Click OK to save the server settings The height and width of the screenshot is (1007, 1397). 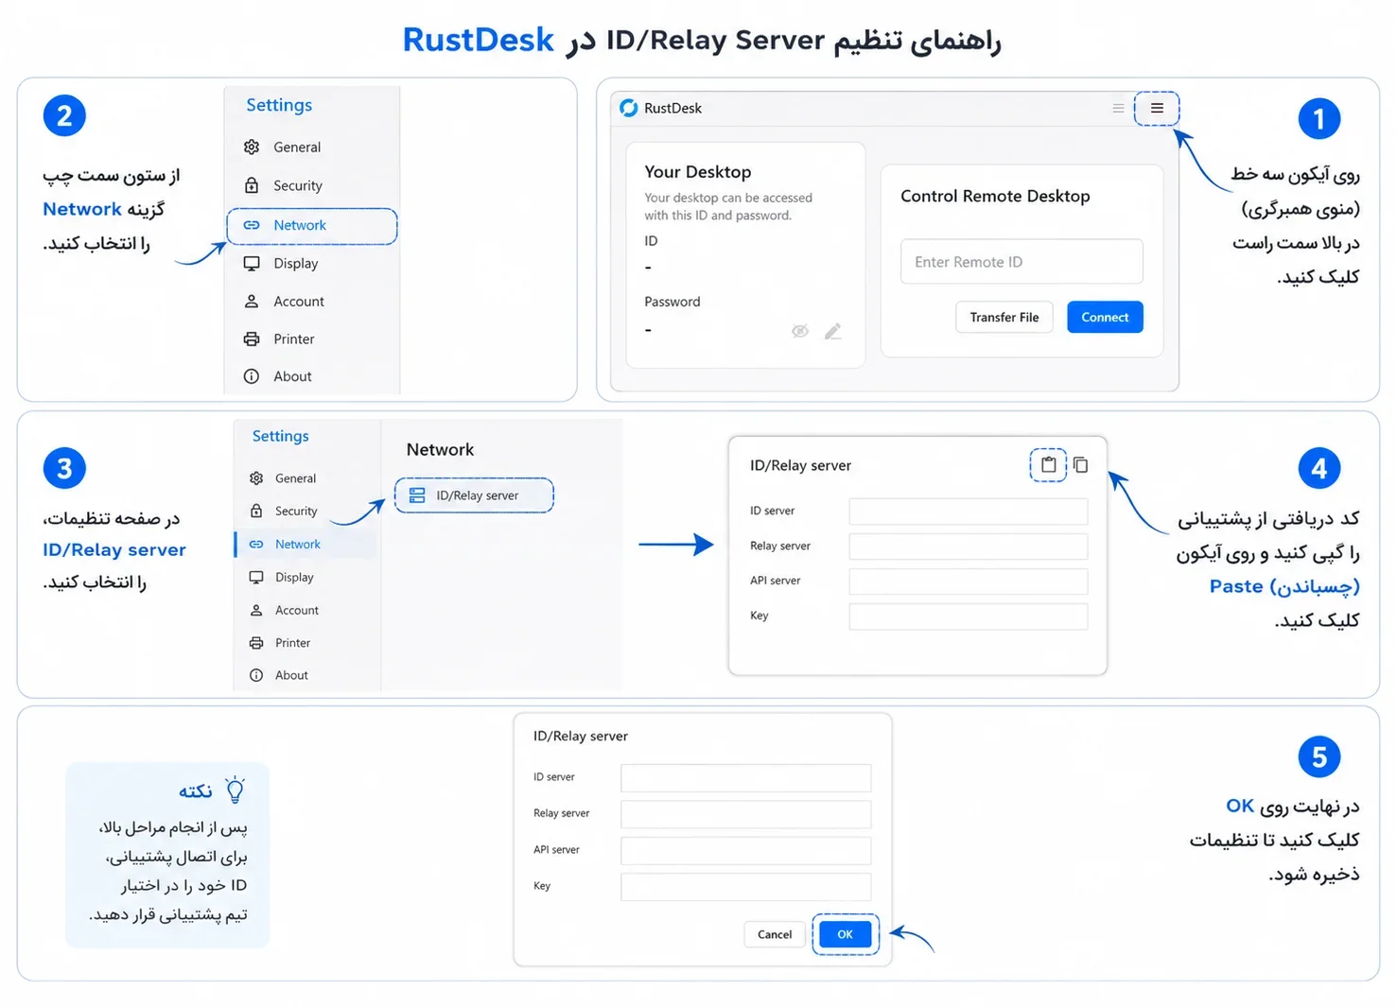(846, 934)
